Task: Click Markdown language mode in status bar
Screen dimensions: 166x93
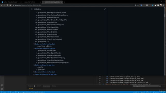Action: click(157, 92)
